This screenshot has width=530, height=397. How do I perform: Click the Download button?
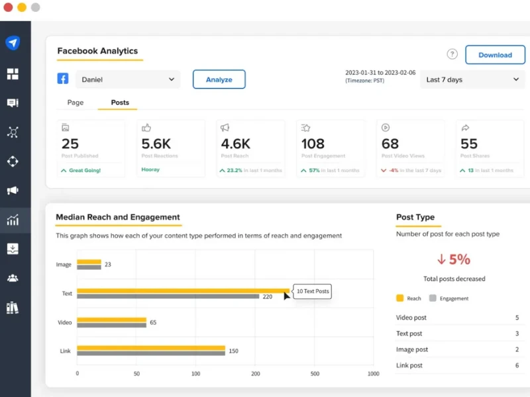(495, 55)
